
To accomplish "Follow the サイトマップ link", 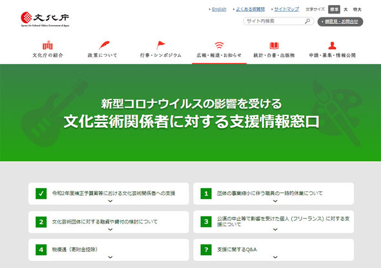I will click(287, 9).
